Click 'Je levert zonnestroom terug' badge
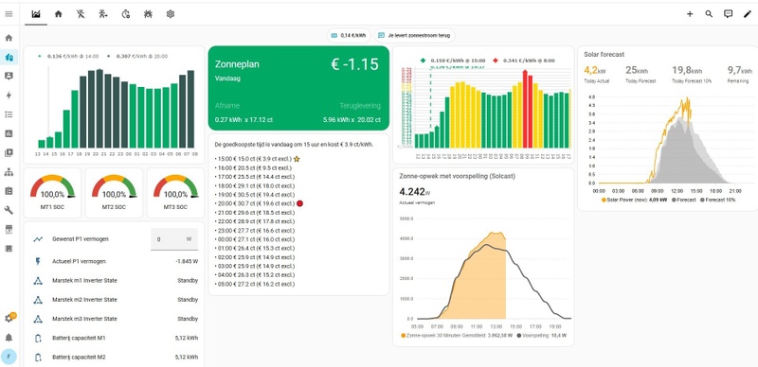 tap(414, 35)
